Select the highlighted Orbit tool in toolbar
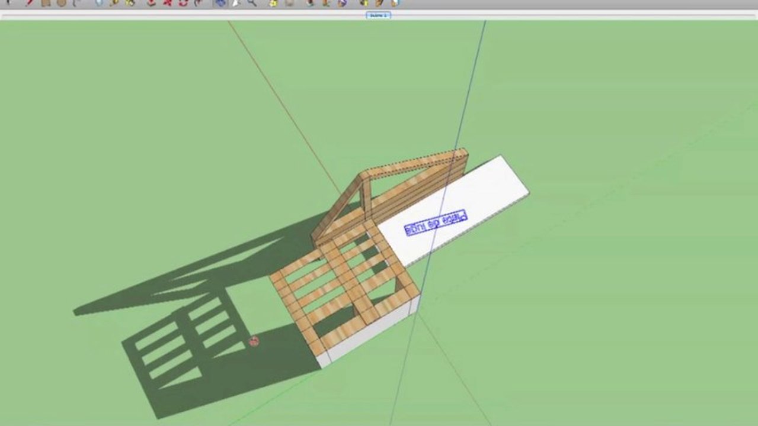Image resolution: width=758 pixels, height=426 pixels. [x=220, y=3]
